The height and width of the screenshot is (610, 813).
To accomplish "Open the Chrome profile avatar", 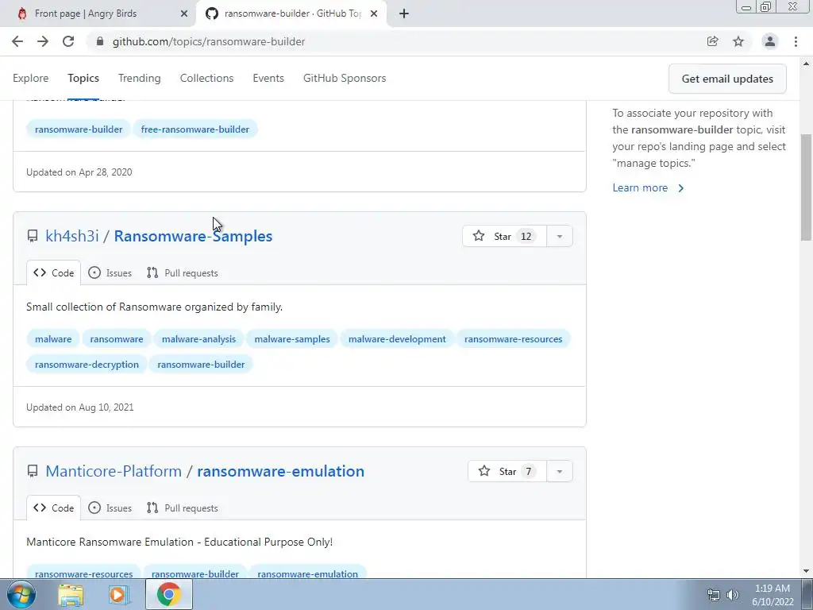I will pyautogui.click(x=770, y=41).
